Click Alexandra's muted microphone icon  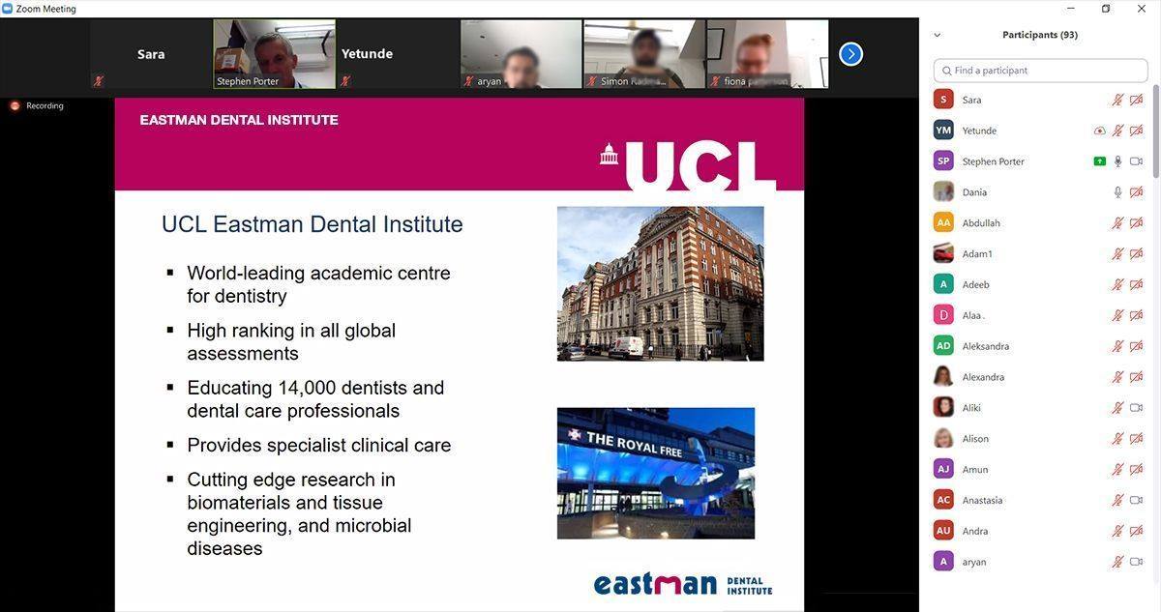click(1117, 377)
